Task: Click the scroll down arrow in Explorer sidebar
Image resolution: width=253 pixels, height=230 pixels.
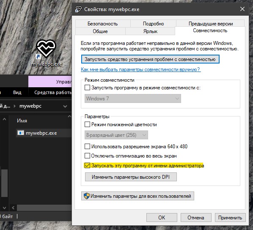Action: click(5, 208)
